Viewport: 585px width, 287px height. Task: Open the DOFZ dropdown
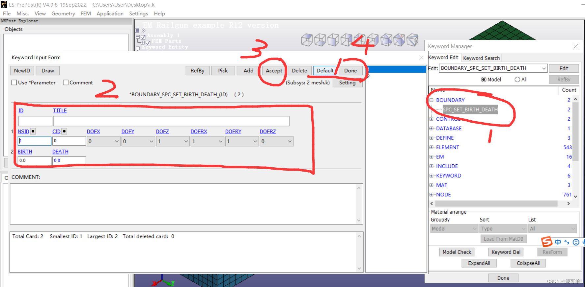(173, 141)
